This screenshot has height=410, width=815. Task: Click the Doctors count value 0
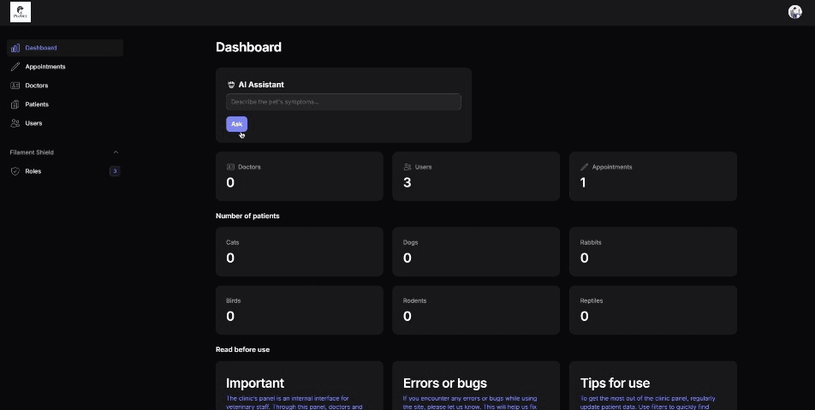(230, 182)
